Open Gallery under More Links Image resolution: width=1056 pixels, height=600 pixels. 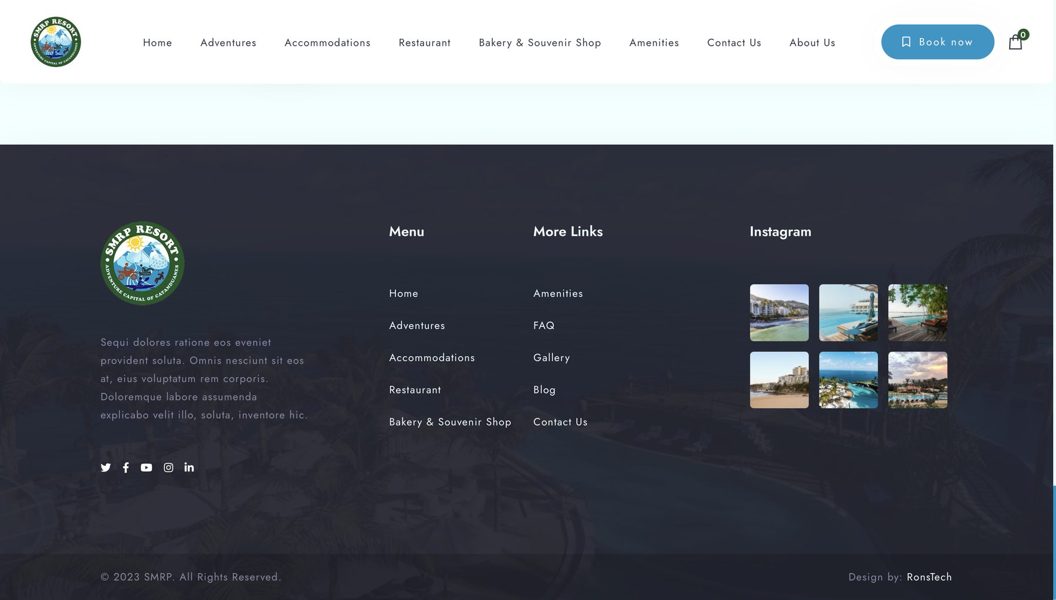pyautogui.click(x=551, y=358)
